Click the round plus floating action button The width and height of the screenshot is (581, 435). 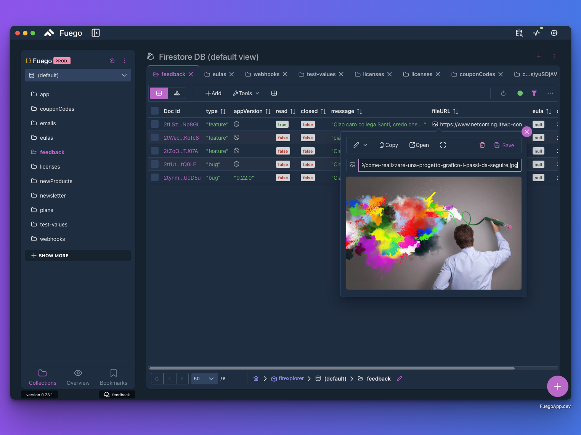(558, 386)
